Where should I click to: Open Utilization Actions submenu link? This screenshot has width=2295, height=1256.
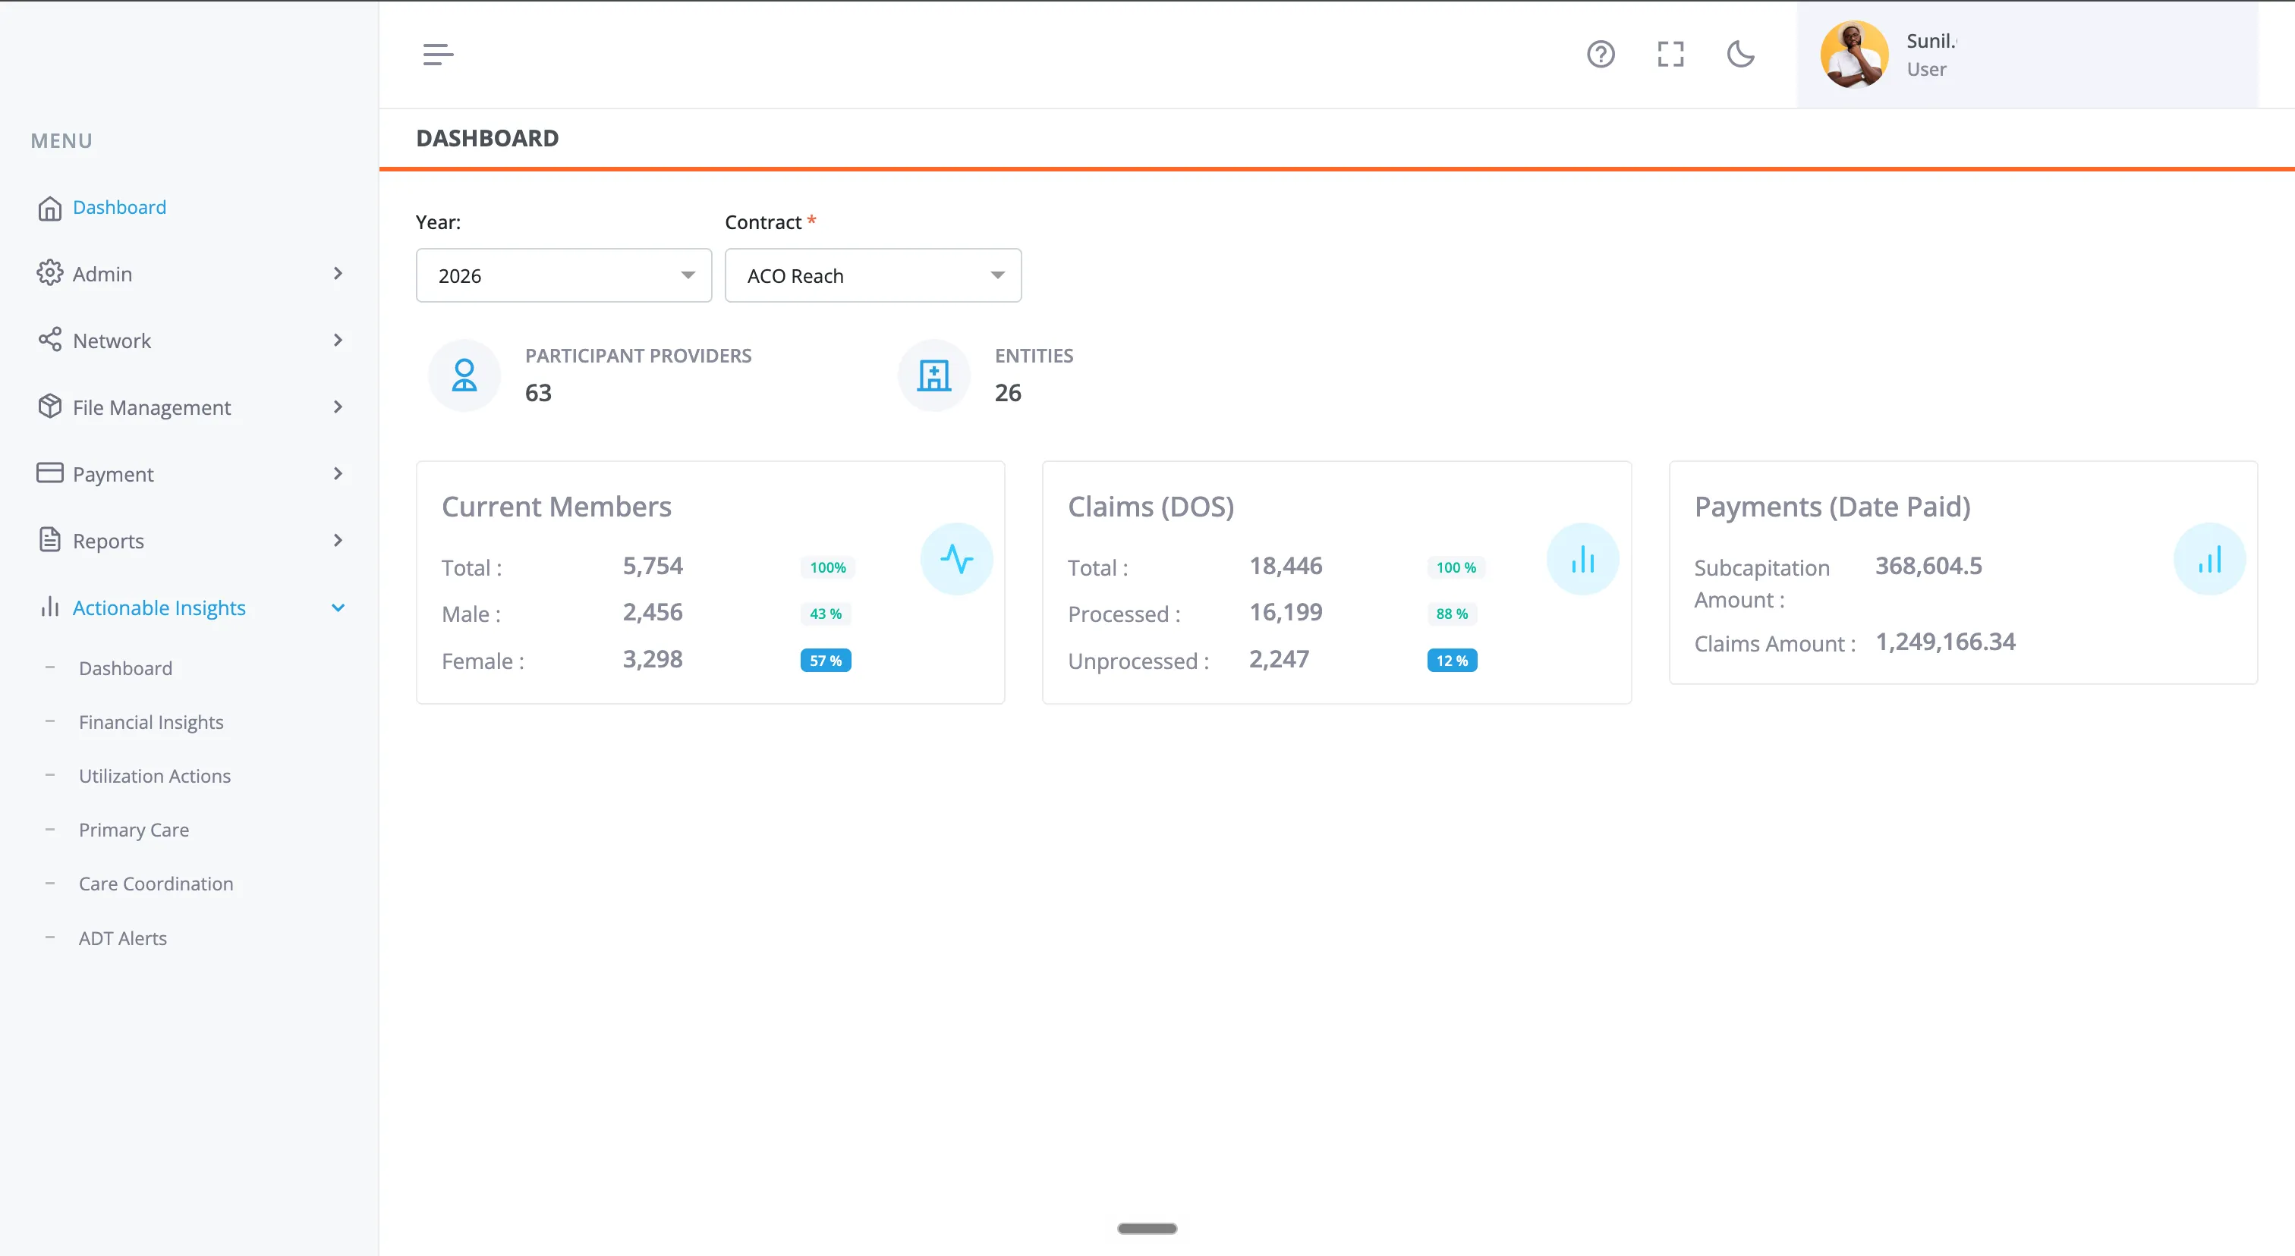pyautogui.click(x=155, y=776)
